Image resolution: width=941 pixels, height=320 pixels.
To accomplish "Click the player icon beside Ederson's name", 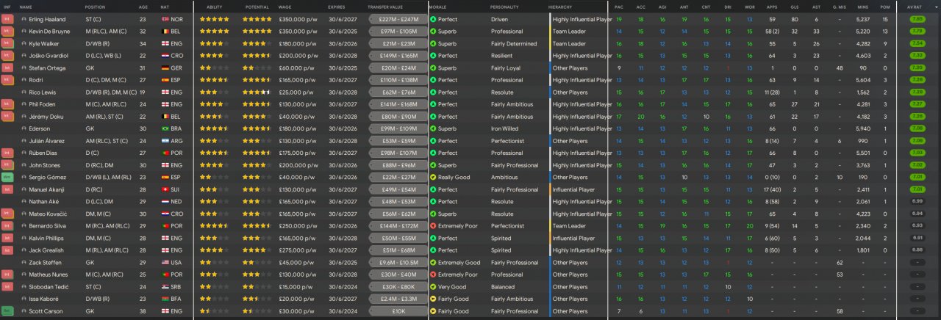I will (24, 128).
